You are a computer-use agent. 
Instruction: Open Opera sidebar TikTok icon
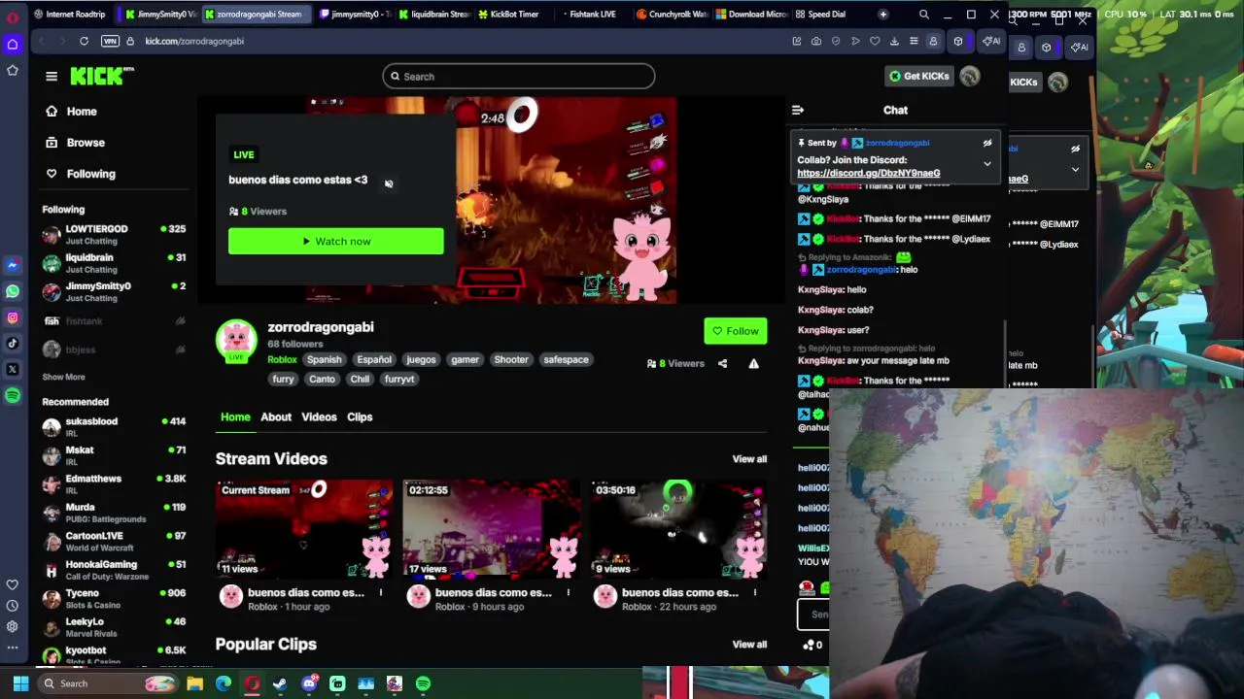13,343
